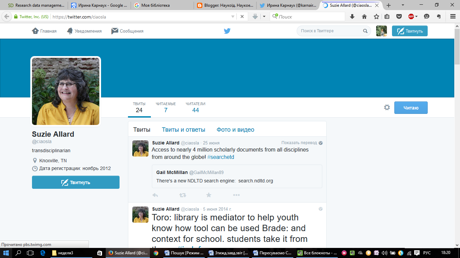Open the Windows Start button
The width and height of the screenshot is (460, 258).
pyautogui.click(x=6, y=253)
